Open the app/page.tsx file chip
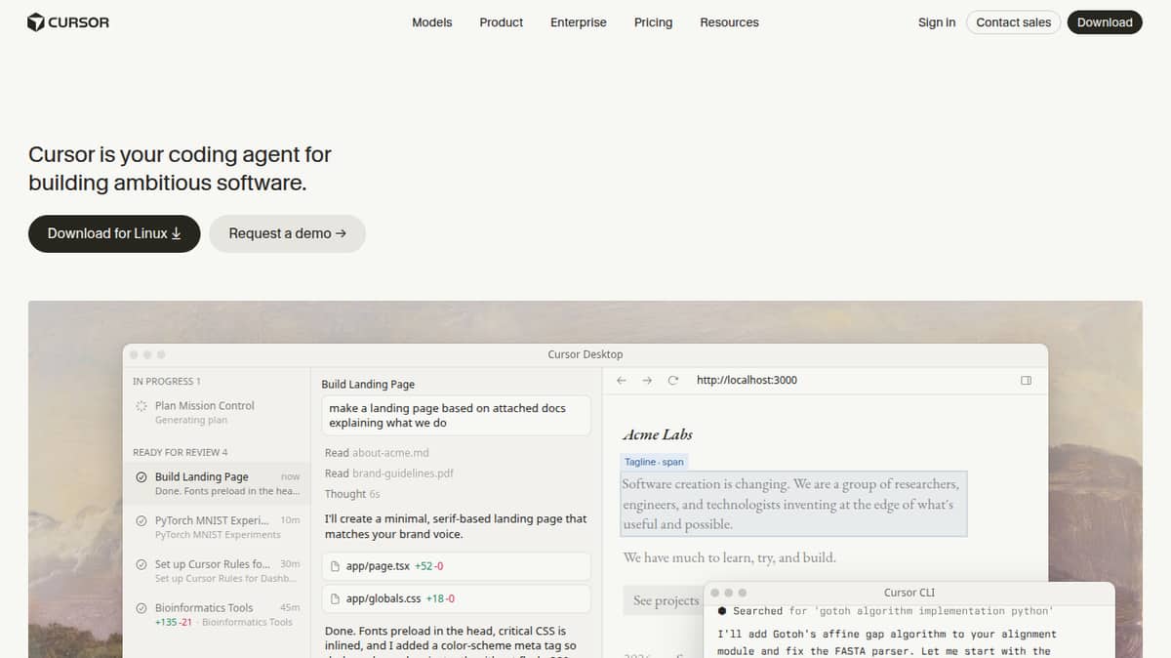1171x658 pixels. 456,566
